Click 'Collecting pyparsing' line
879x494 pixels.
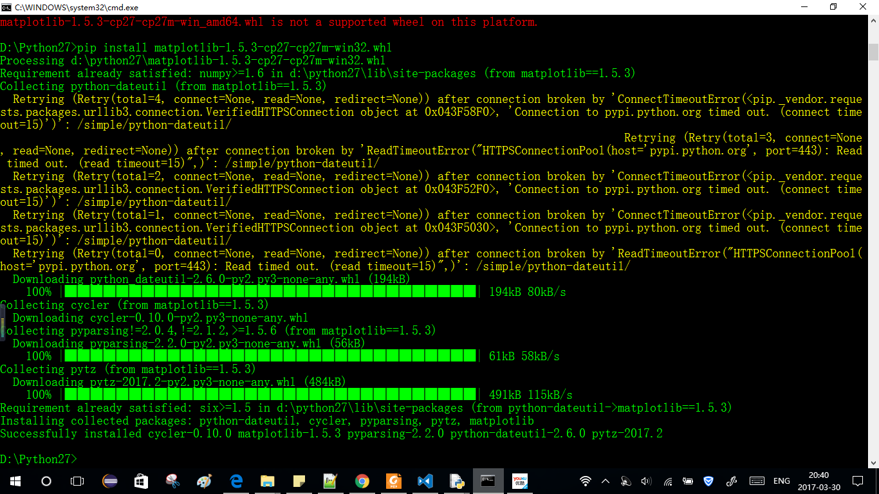click(x=218, y=331)
